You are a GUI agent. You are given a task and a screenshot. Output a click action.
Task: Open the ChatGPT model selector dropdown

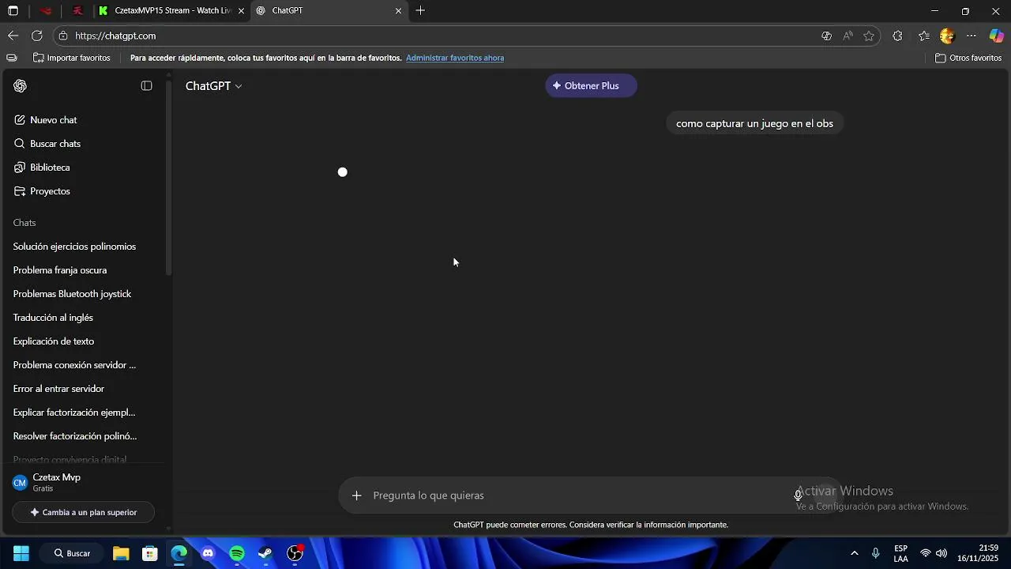213,86
